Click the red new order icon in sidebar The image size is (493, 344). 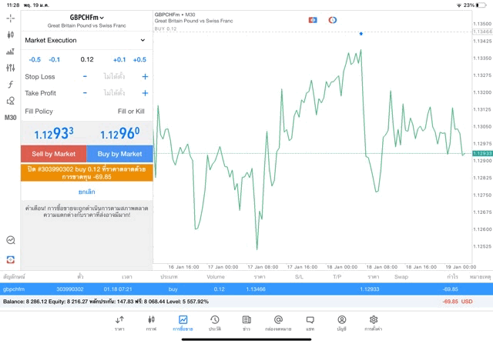[10, 259]
